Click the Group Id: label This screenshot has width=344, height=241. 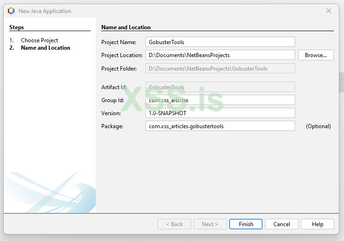pos(112,100)
